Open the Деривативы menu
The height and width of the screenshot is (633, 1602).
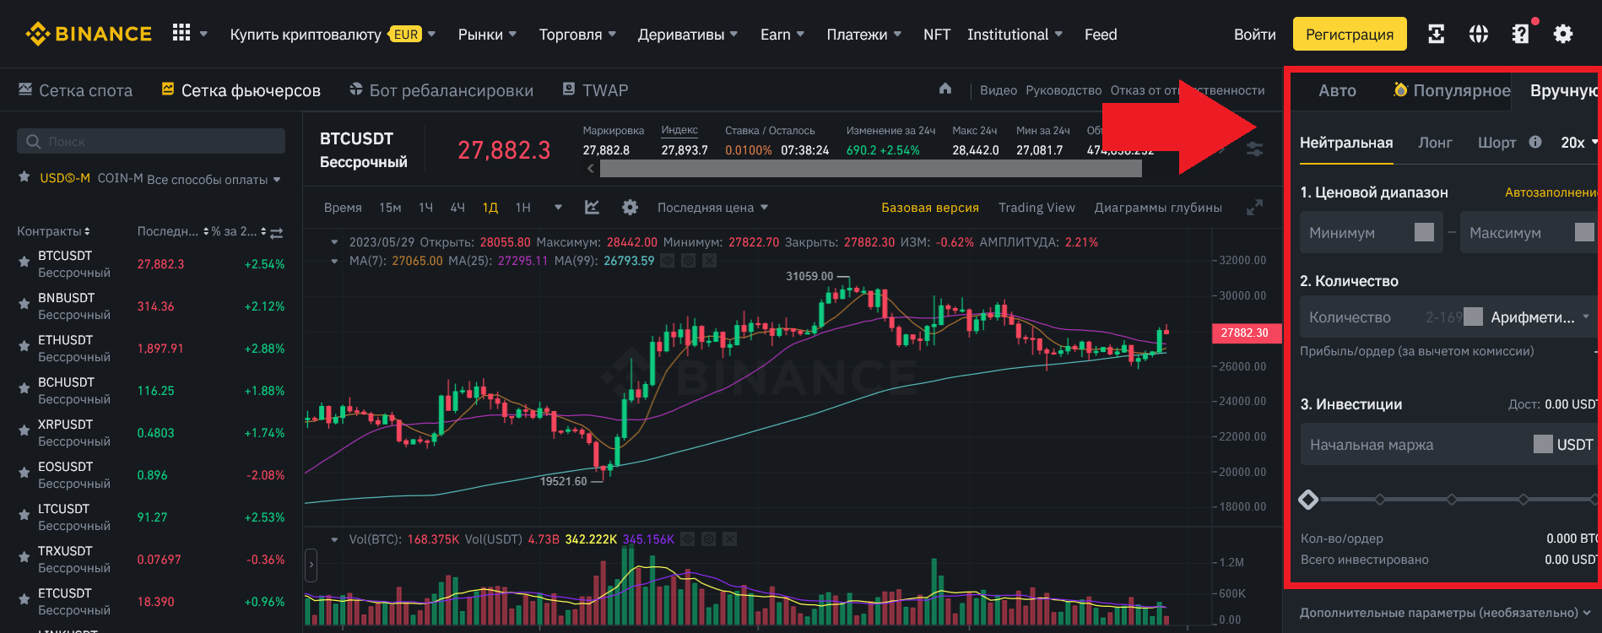click(x=688, y=35)
